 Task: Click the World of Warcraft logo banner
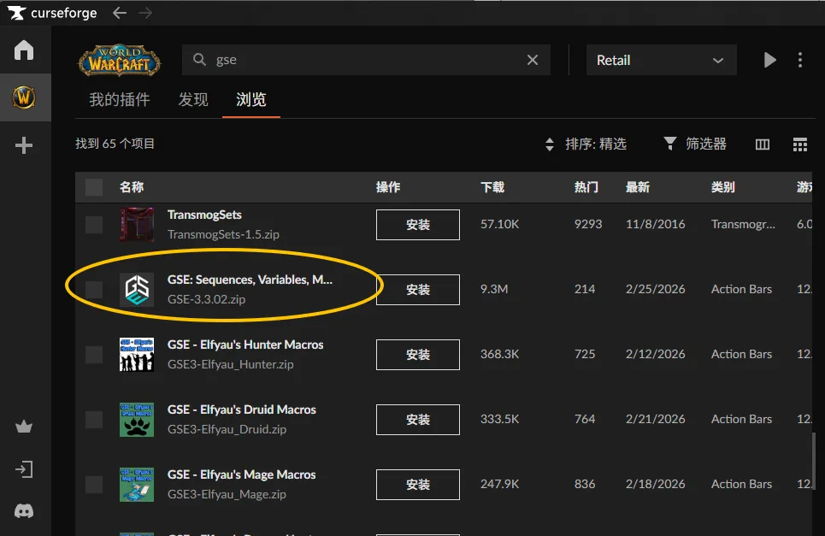[x=120, y=61]
